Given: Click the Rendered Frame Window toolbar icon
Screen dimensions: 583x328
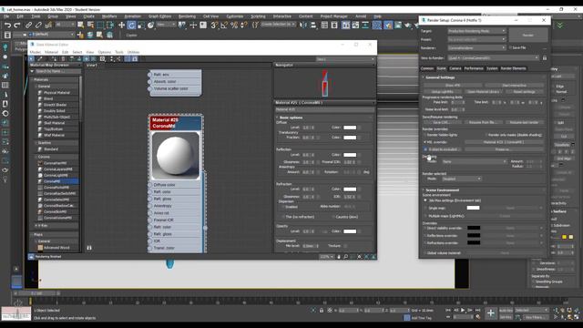Looking at the screenshot, I should click(398, 25).
